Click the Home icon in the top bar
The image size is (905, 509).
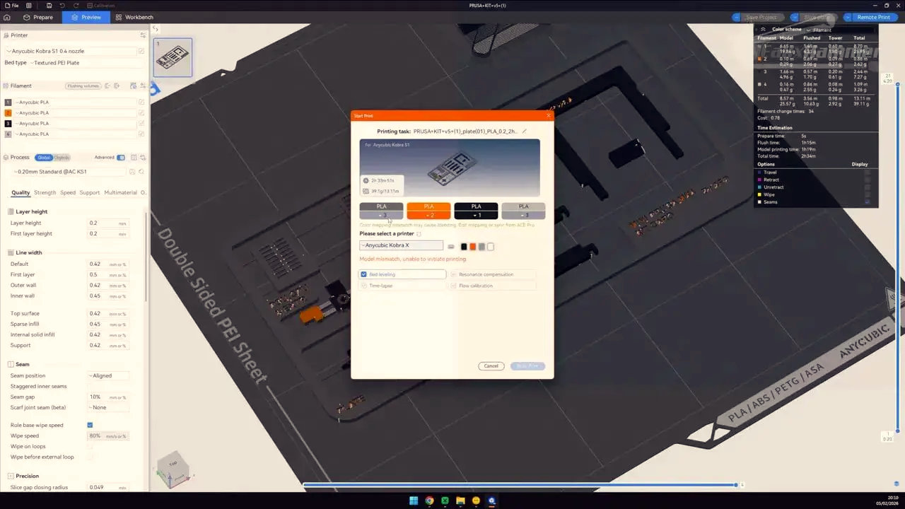[7, 17]
